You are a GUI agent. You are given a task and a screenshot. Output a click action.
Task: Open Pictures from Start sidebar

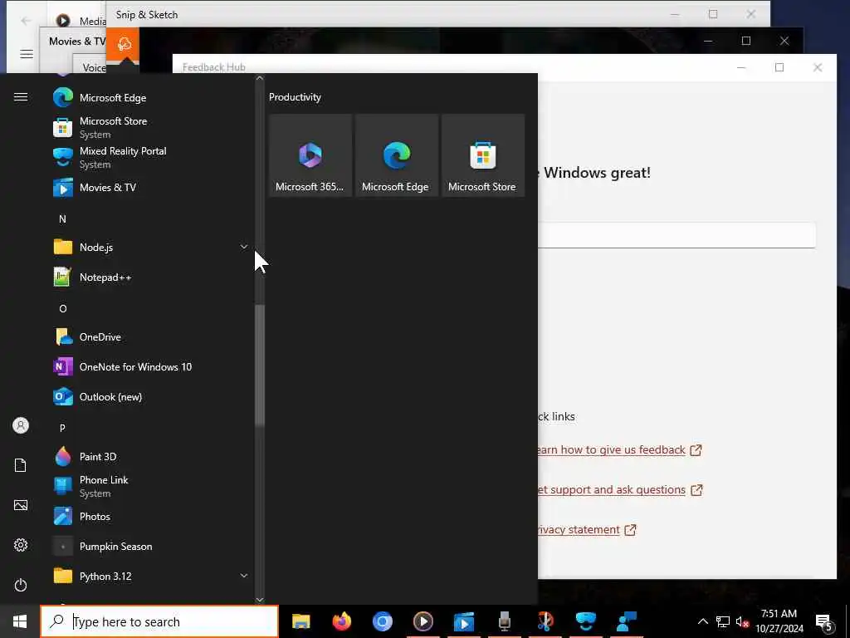coord(21,505)
